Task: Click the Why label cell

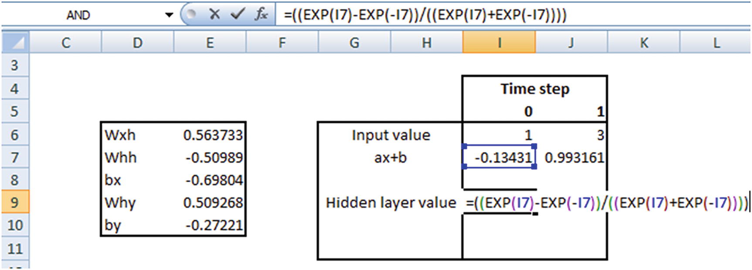Action: pyautogui.click(x=137, y=203)
